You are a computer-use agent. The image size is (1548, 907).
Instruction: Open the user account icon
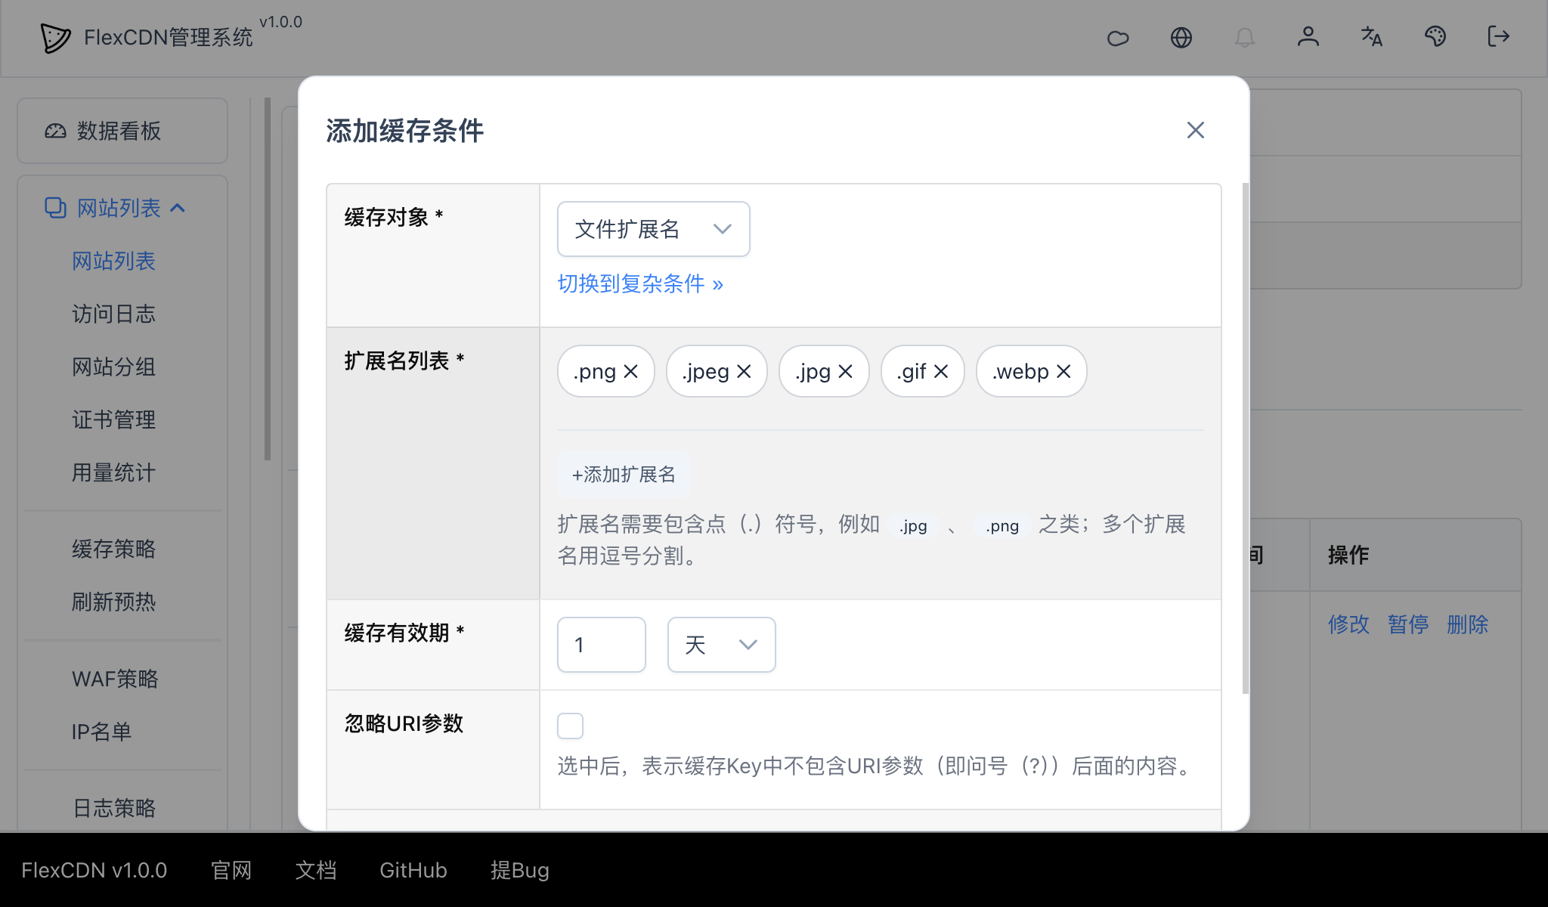pos(1309,37)
